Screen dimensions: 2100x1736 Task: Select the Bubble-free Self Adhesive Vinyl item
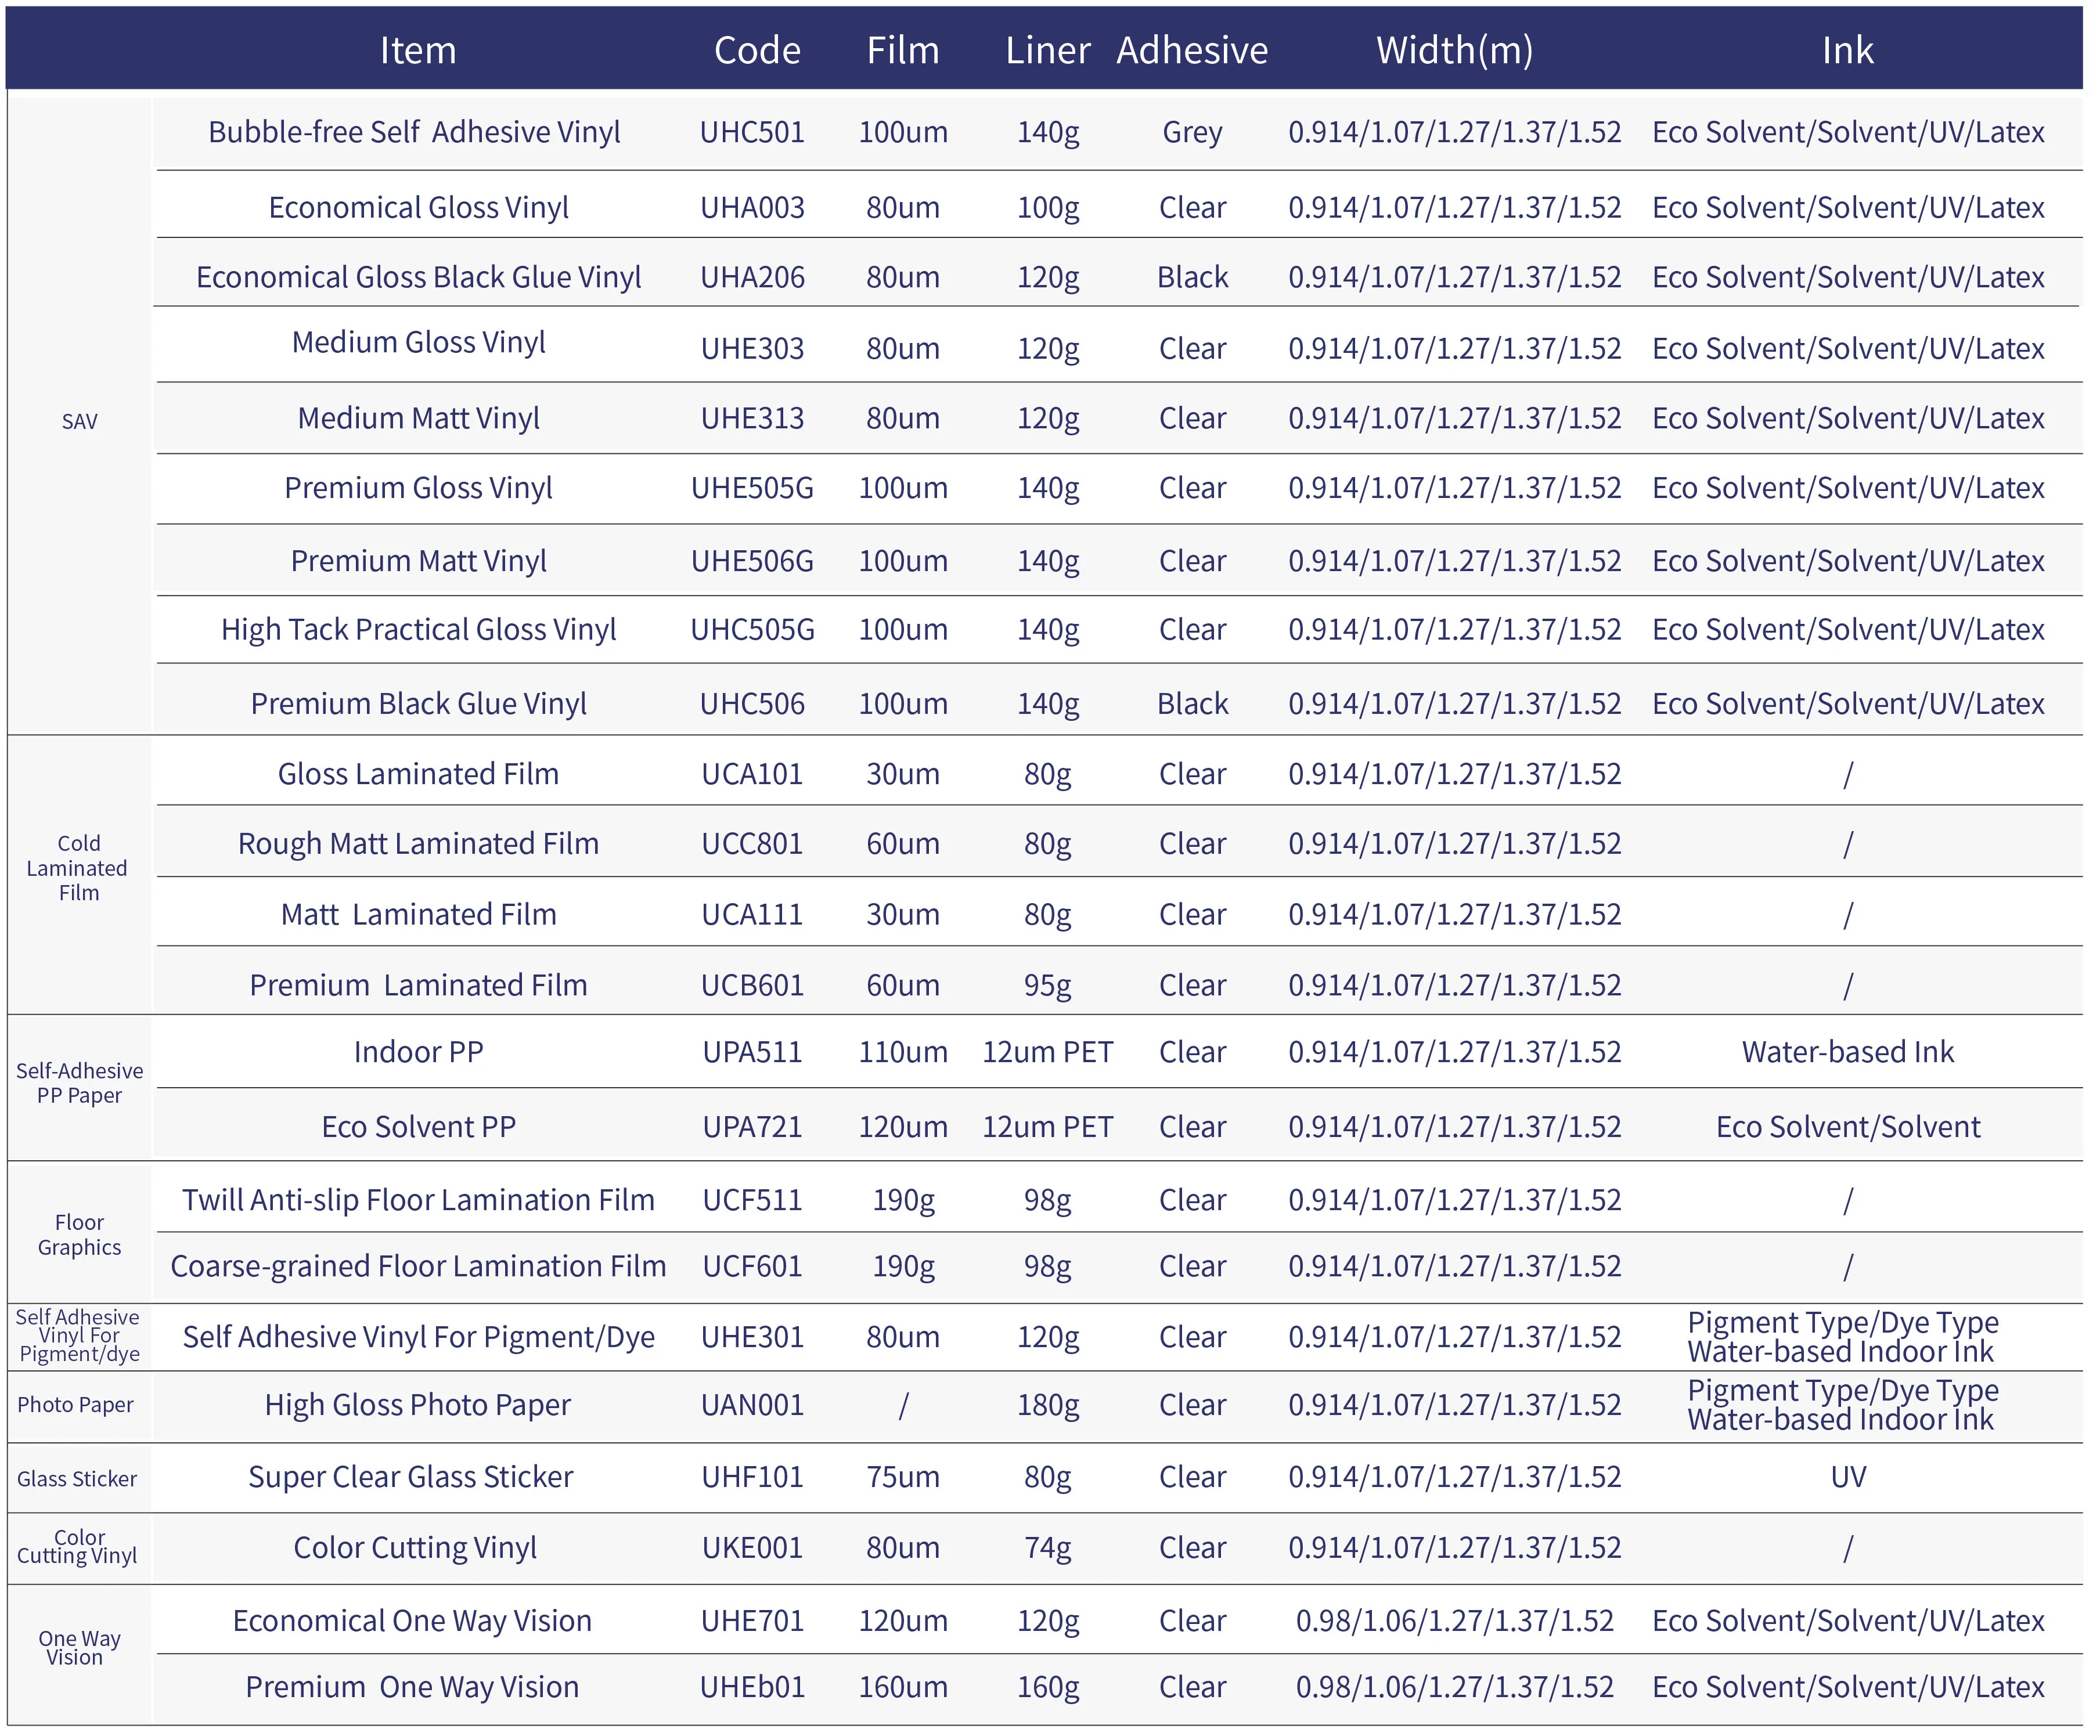[414, 132]
